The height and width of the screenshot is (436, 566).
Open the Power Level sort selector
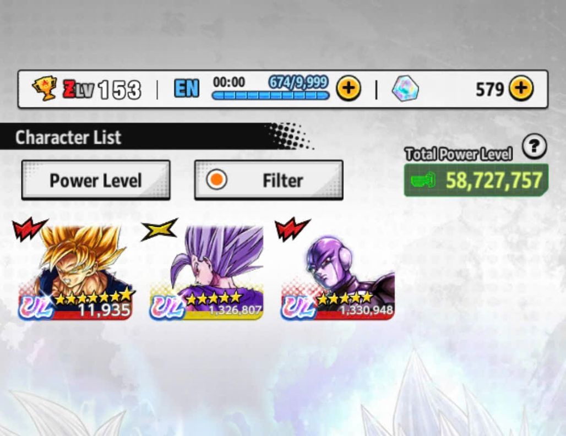[96, 180]
